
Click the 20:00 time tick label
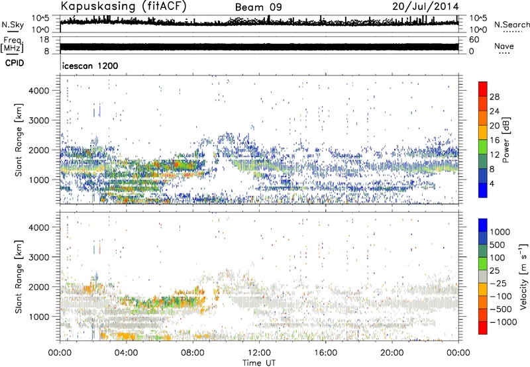(392, 353)
